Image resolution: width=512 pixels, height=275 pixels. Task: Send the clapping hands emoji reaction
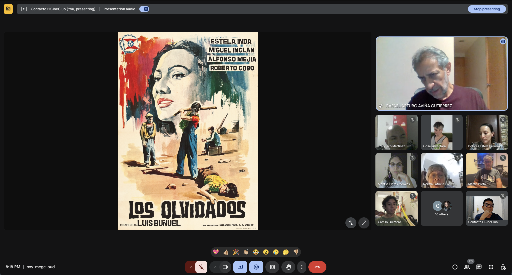pyautogui.click(x=246, y=252)
